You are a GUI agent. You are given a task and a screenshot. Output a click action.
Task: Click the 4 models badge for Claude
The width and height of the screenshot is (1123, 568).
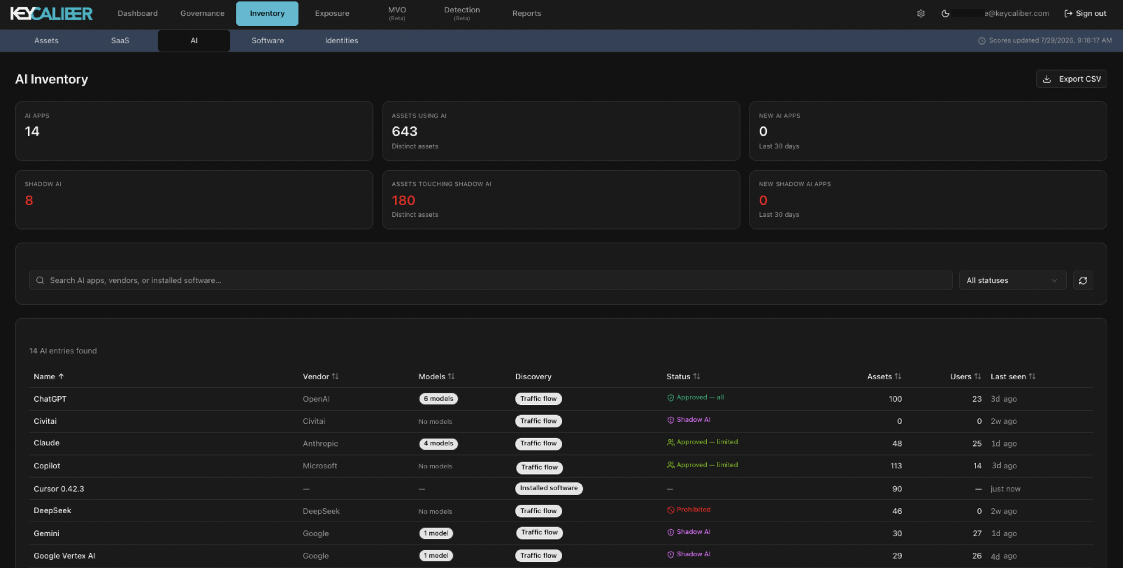coord(439,444)
